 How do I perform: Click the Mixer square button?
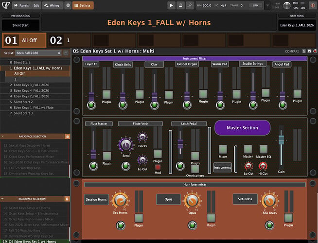pos(223,149)
